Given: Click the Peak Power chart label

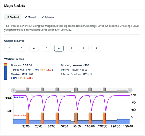Looking at the screenshot, I should tap(19, 97).
